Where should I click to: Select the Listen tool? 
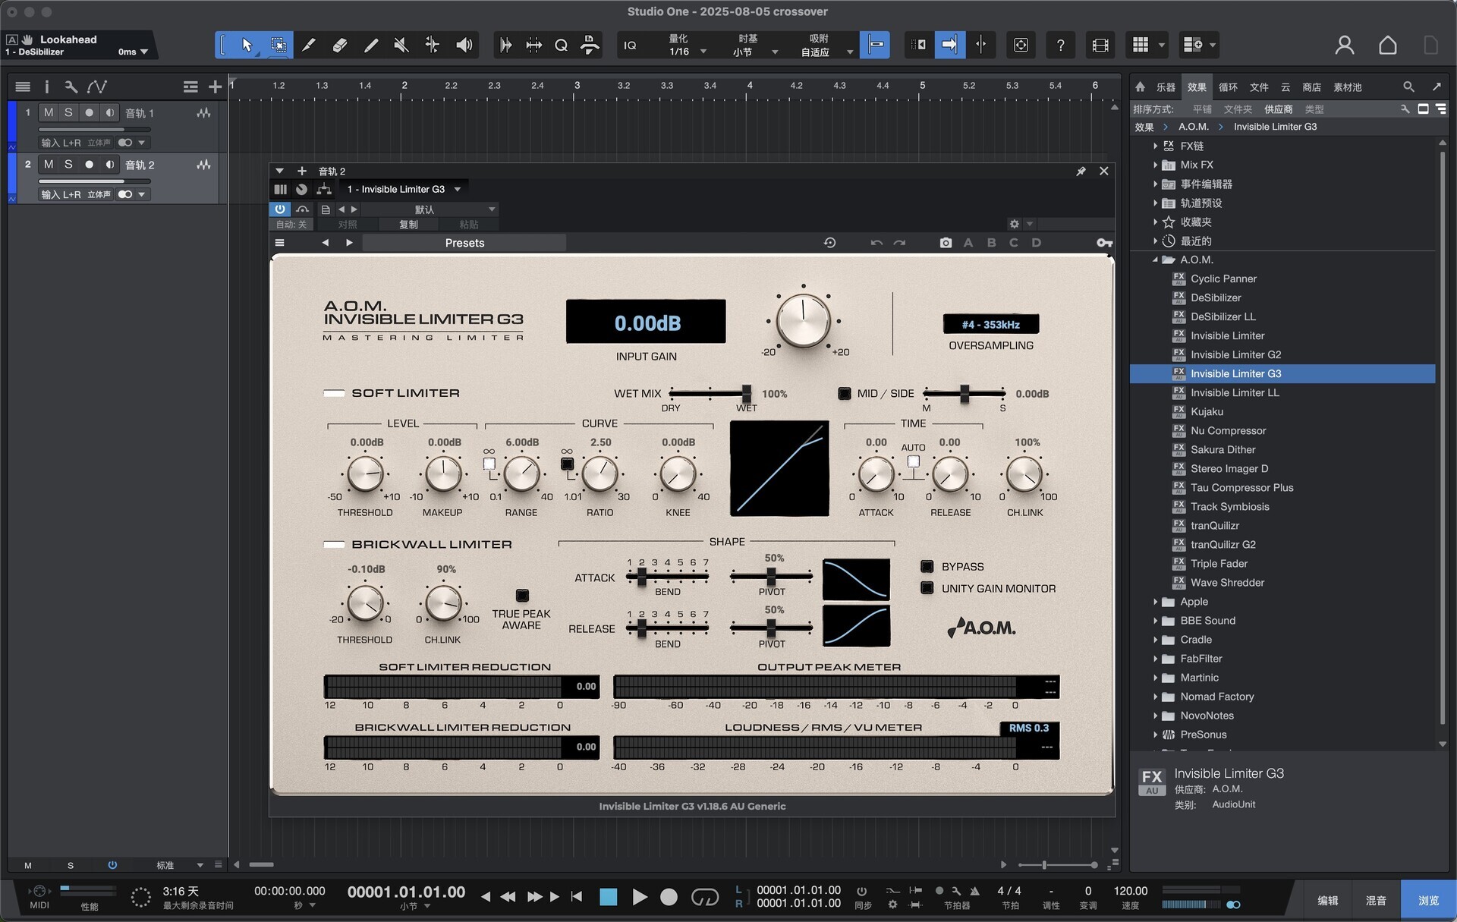point(464,45)
